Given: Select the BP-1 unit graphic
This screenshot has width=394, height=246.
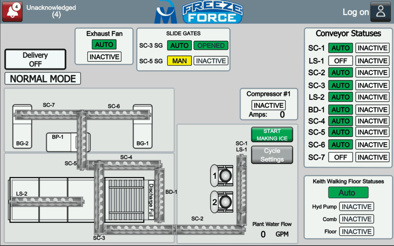Looking at the screenshot, I should 61,142.
